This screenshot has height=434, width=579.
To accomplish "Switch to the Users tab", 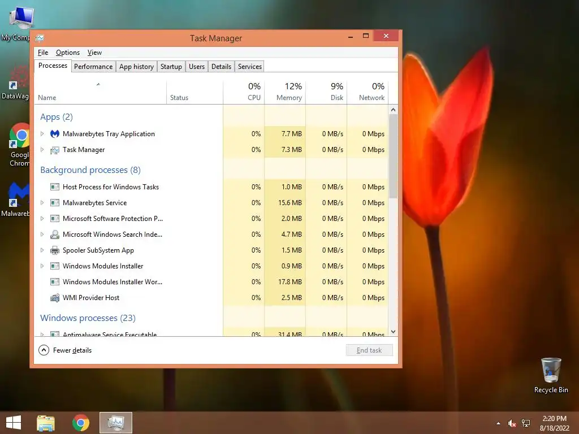I will point(196,67).
